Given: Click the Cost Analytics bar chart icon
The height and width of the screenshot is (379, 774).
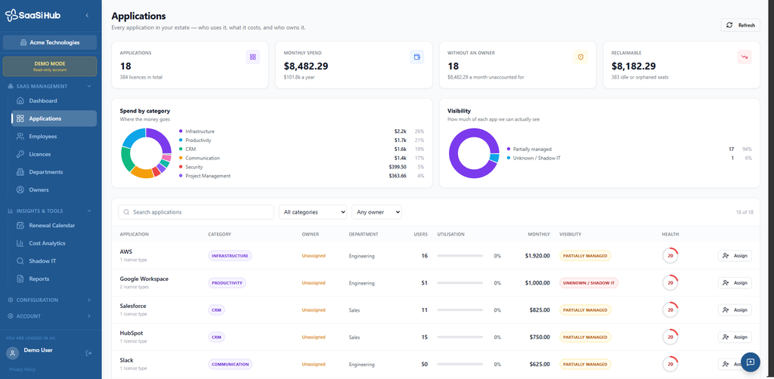Looking at the screenshot, I should [x=20, y=243].
